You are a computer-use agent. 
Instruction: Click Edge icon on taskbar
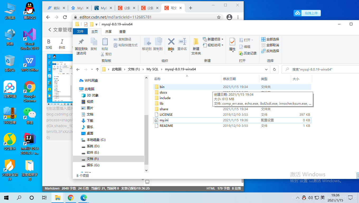point(83,197)
